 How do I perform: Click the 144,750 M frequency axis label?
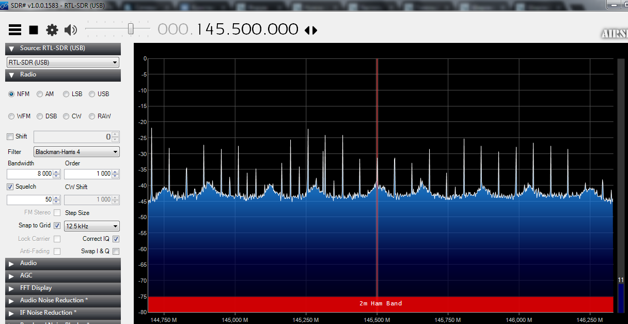(x=164, y=319)
